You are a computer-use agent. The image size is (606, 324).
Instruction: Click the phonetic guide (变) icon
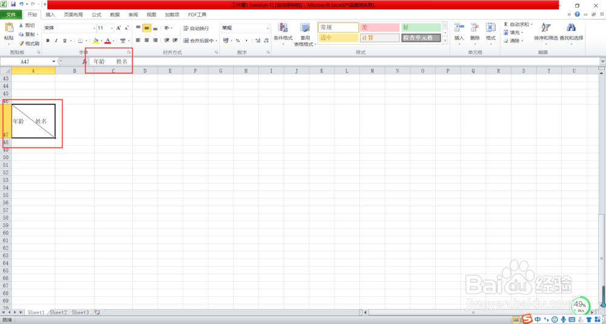[x=122, y=40]
